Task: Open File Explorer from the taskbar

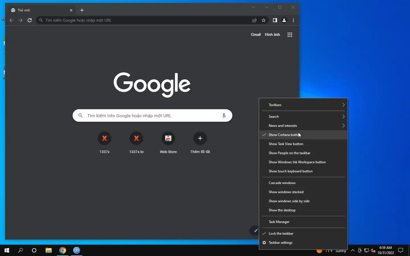Action: tap(49, 250)
